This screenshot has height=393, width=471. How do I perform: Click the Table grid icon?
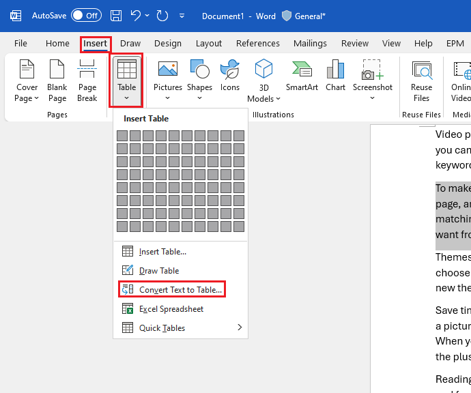127,69
